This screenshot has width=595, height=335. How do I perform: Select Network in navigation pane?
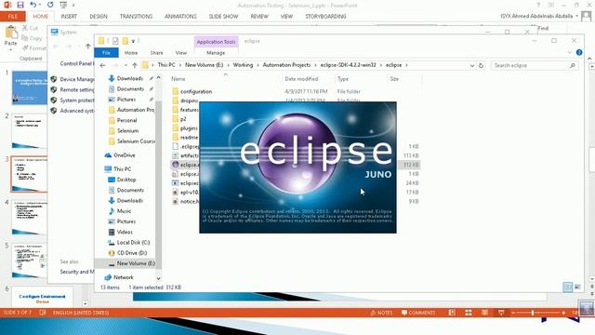click(124, 277)
